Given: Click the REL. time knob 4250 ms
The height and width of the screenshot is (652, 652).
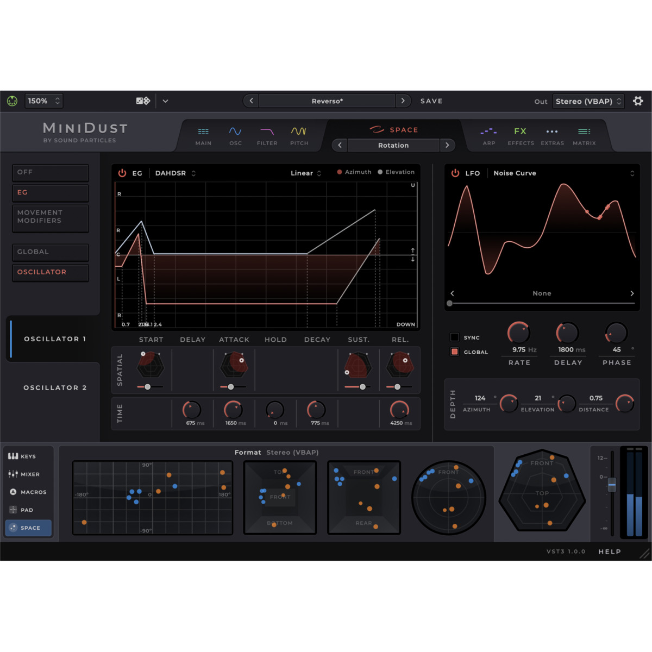Looking at the screenshot, I should [x=399, y=410].
